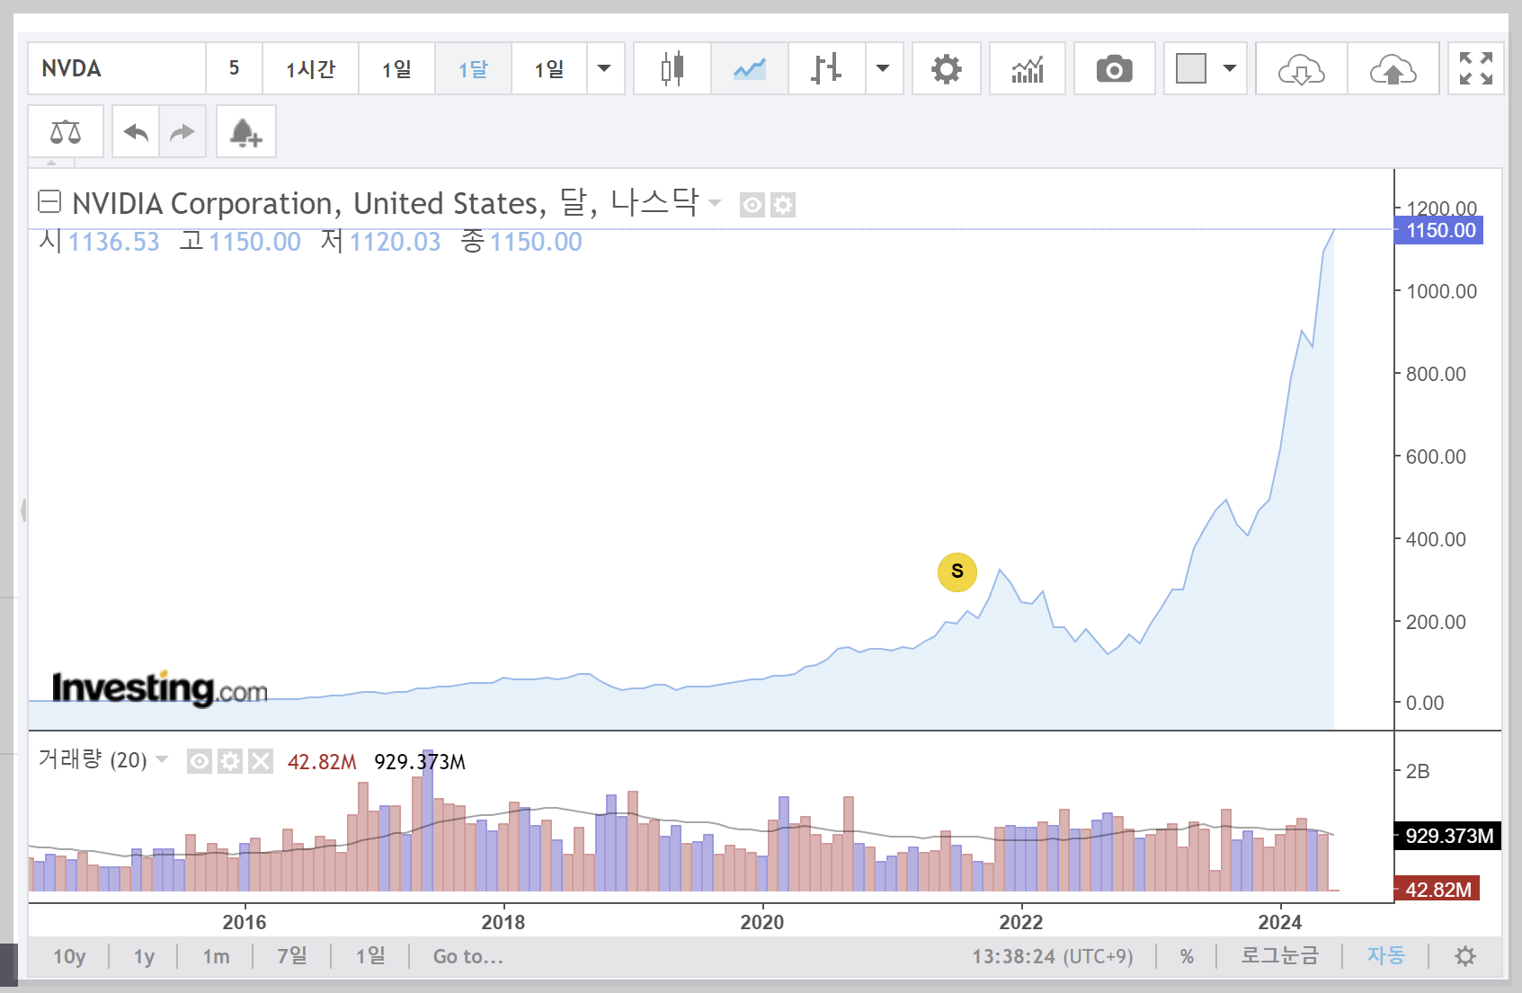
Task: Open the indicators menu
Action: click(x=1027, y=68)
